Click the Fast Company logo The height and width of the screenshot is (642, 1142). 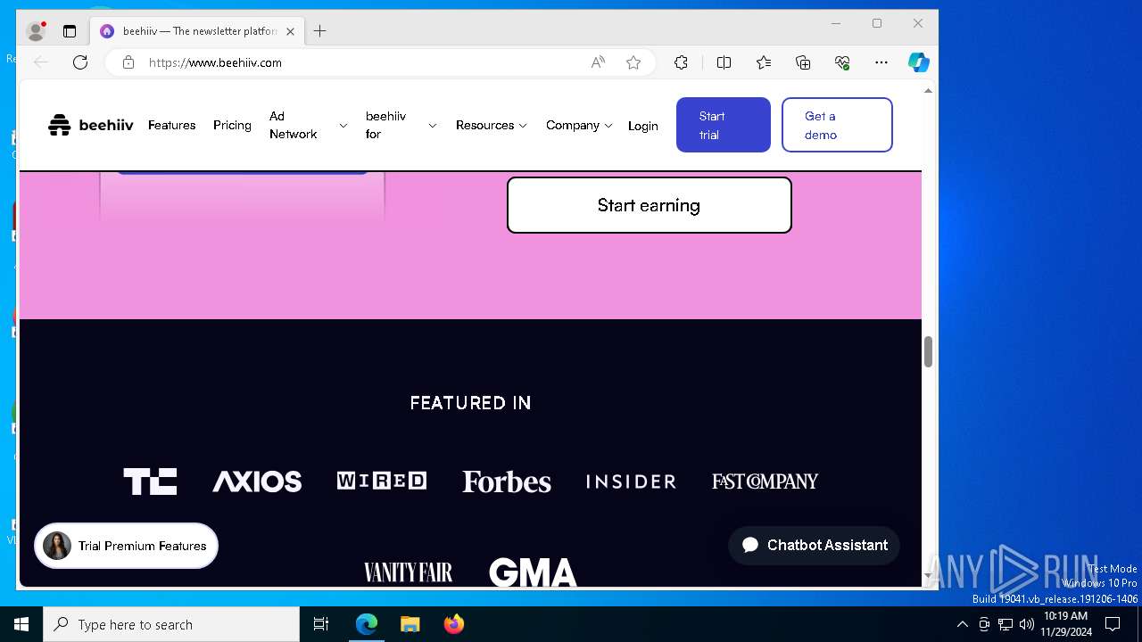765,481
